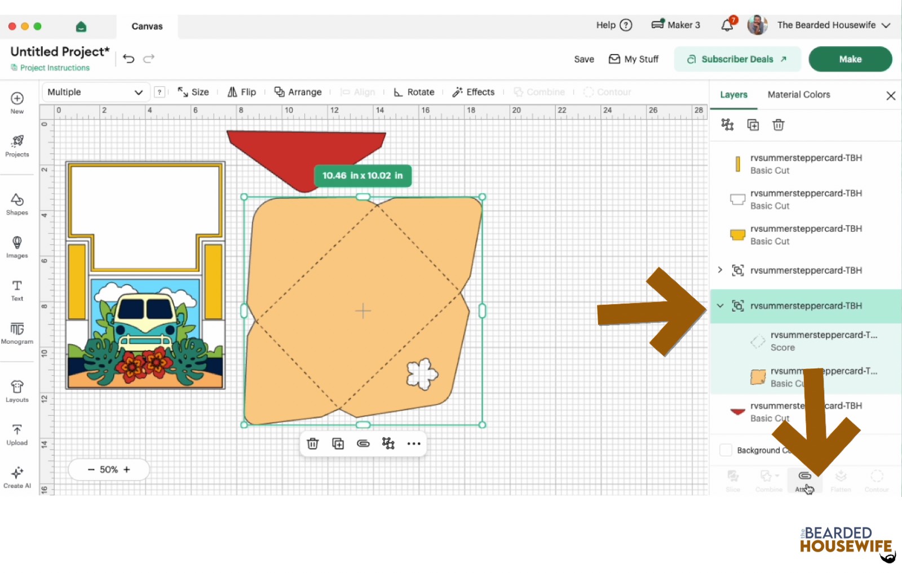Select the Canvas tab
This screenshot has width=902, height=573.
pyautogui.click(x=147, y=26)
